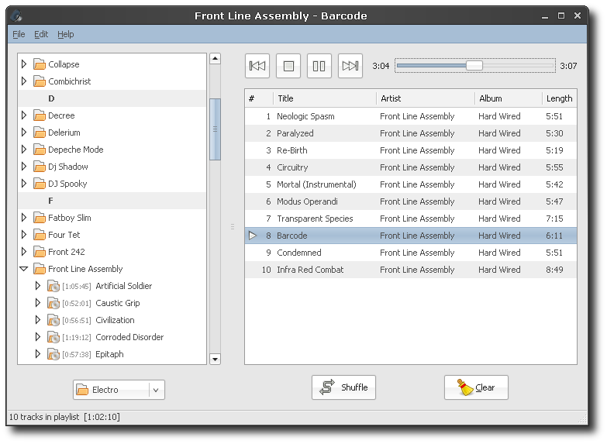
Task: Select the Re-Birth track
Action: coord(411,150)
